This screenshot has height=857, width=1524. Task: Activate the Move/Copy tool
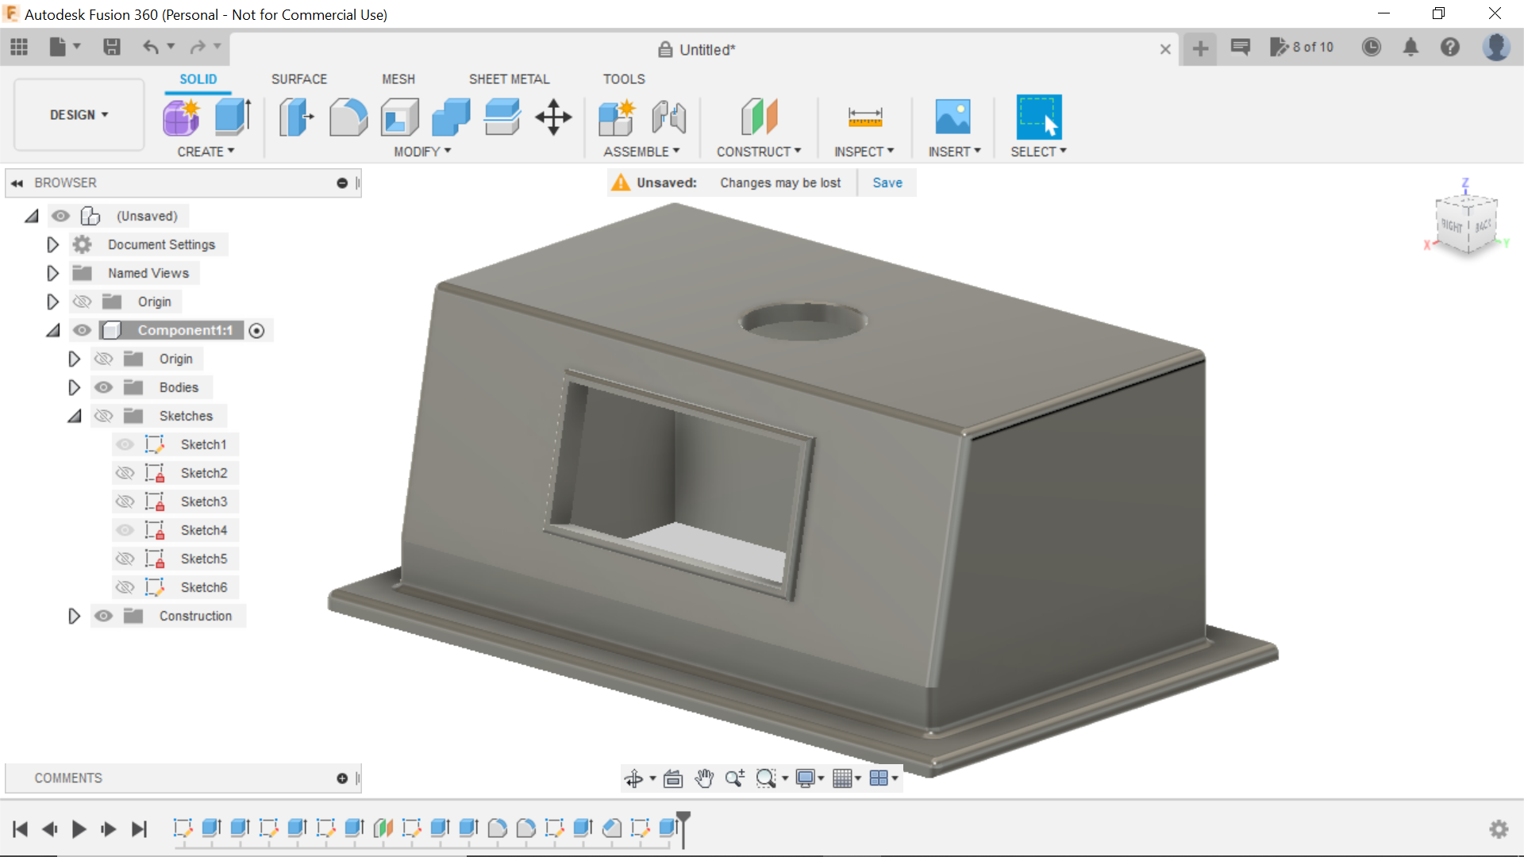pos(552,117)
